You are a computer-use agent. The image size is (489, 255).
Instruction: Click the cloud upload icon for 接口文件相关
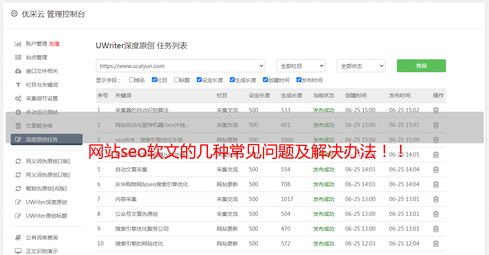coord(18,71)
